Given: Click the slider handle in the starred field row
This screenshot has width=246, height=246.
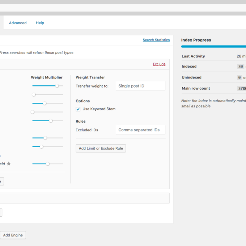Looking at the screenshot, I should 47,164.
